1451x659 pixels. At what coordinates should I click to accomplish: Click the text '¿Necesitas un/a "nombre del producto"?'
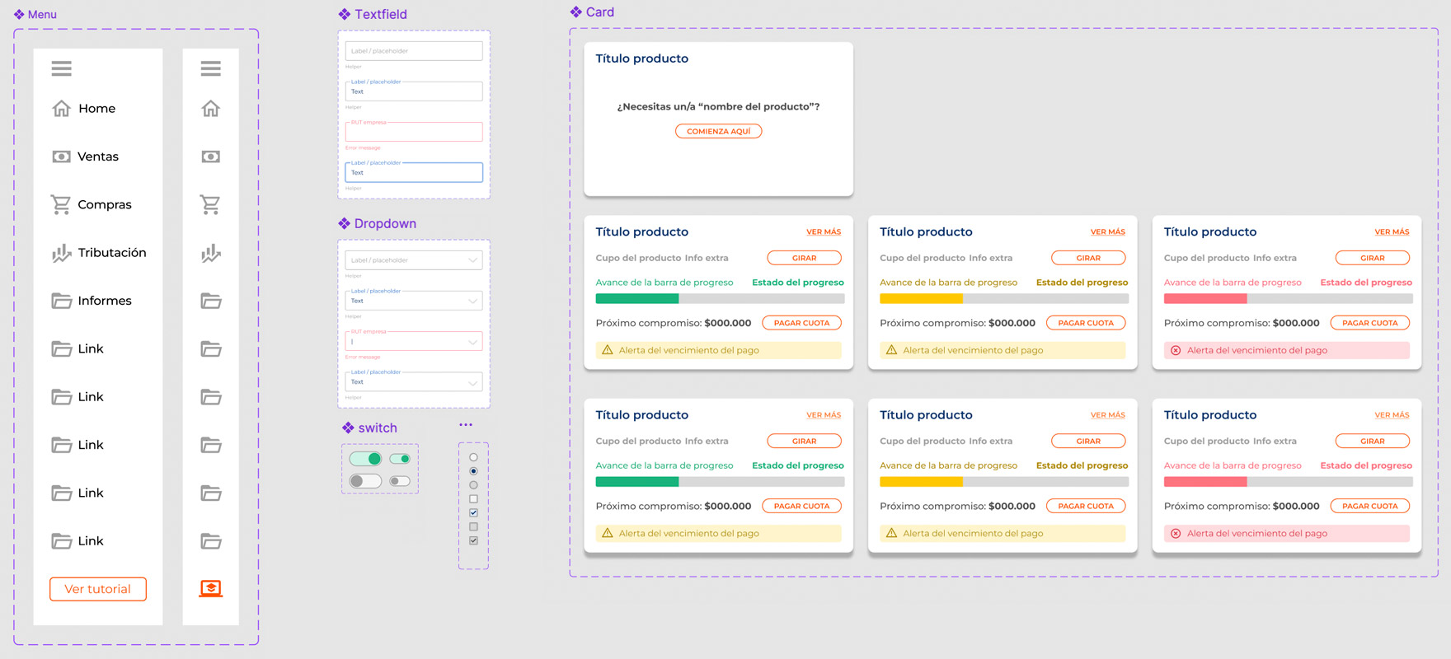tap(719, 106)
